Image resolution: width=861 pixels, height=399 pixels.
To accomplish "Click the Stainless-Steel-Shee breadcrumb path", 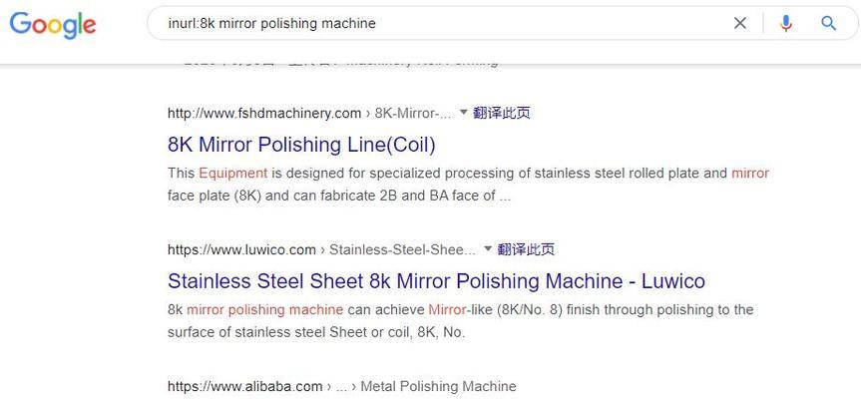I will [x=402, y=250].
